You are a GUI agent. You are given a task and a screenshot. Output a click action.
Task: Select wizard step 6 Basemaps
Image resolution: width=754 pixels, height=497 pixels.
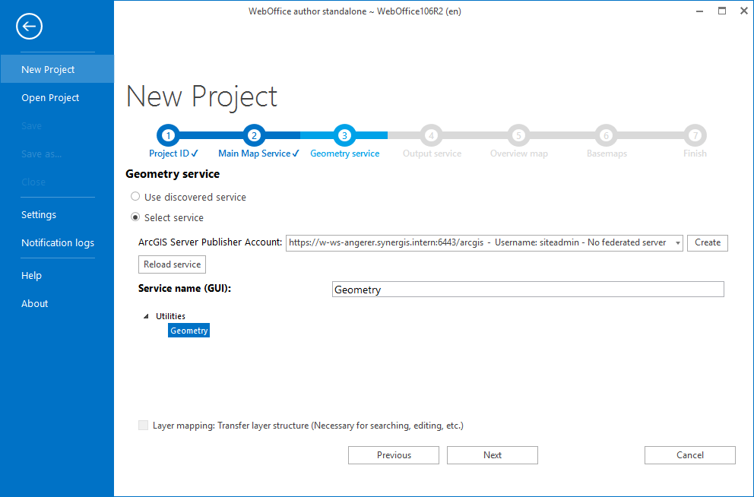coord(606,135)
